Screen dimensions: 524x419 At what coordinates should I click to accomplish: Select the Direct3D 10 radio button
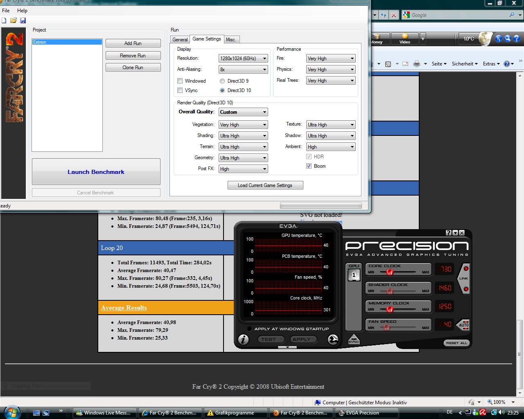(222, 90)
